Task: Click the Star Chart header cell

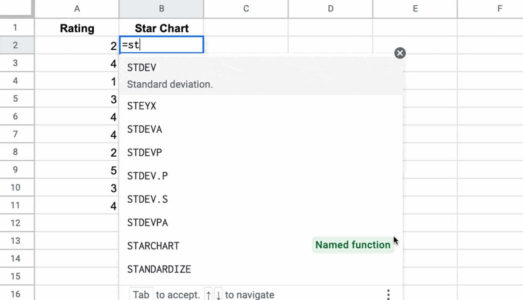Action: [161, 28]
